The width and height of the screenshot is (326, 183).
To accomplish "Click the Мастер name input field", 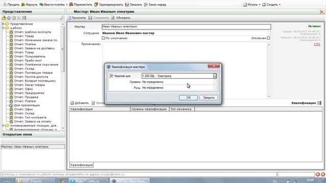I will (x=186, y=26).
